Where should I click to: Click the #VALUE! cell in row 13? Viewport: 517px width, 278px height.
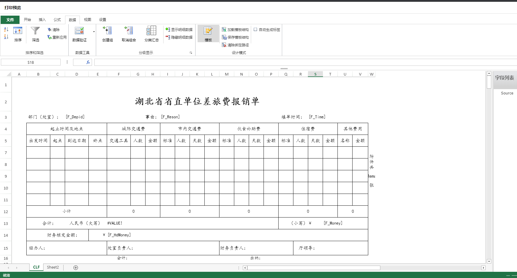tap(115, 223)
